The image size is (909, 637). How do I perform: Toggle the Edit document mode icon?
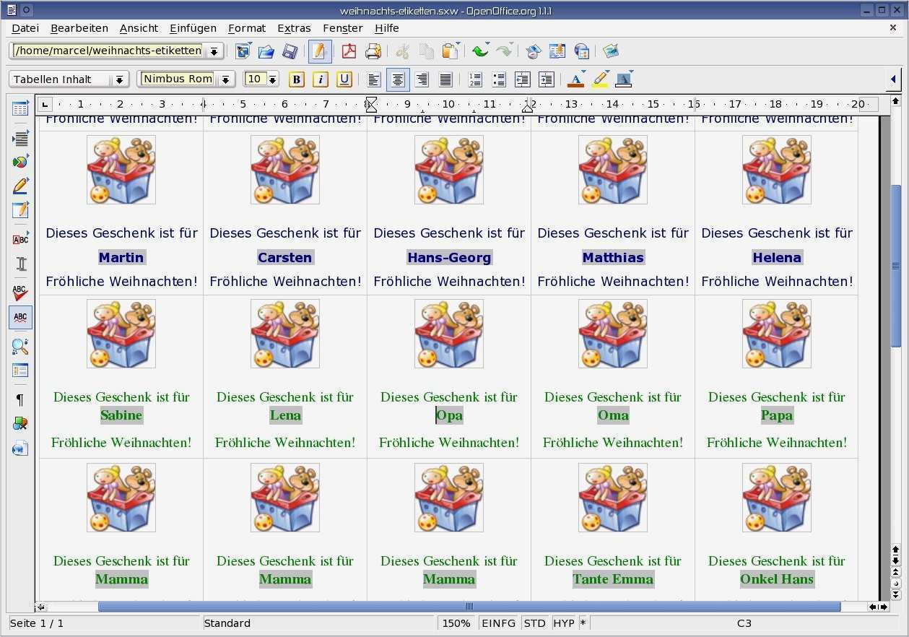[x=320, y=51]
